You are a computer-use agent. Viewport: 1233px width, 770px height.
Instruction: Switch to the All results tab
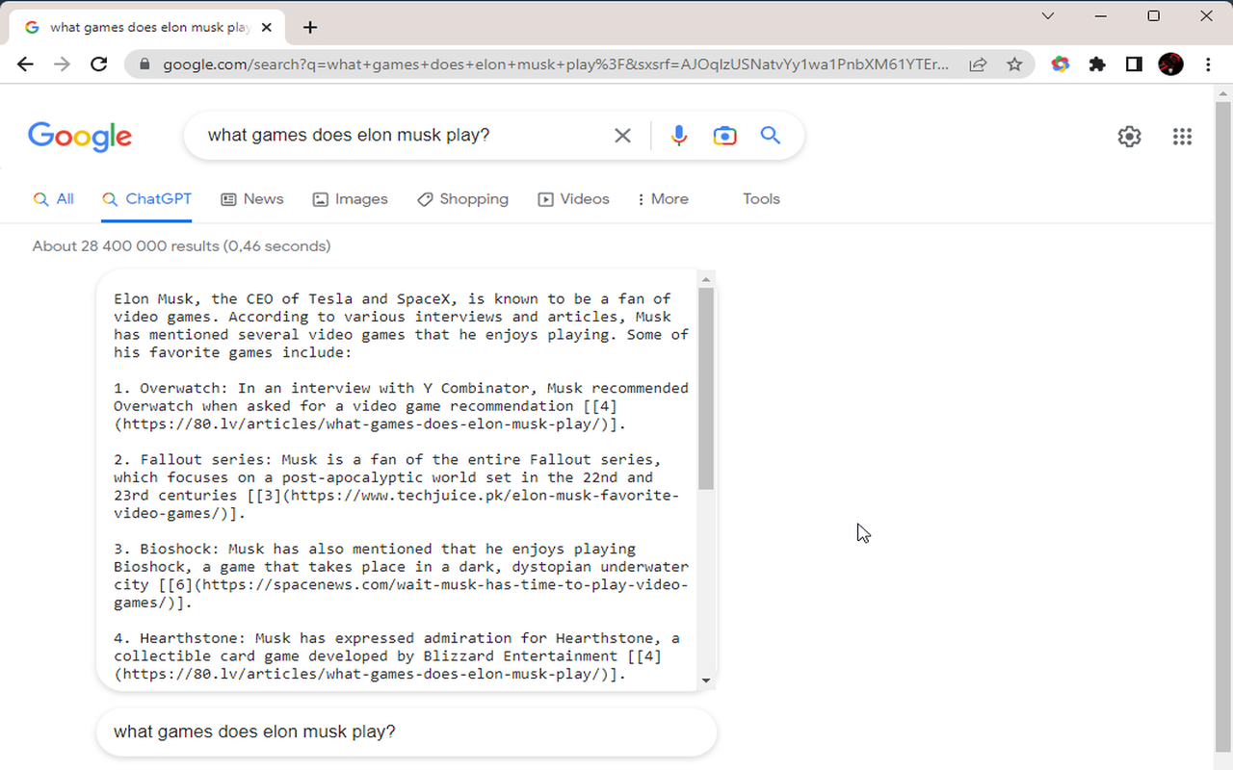pos(54,199)
